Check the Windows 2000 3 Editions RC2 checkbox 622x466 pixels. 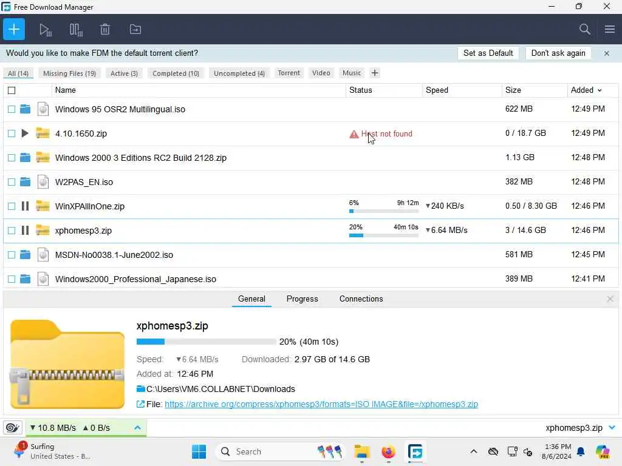(12, 158)
